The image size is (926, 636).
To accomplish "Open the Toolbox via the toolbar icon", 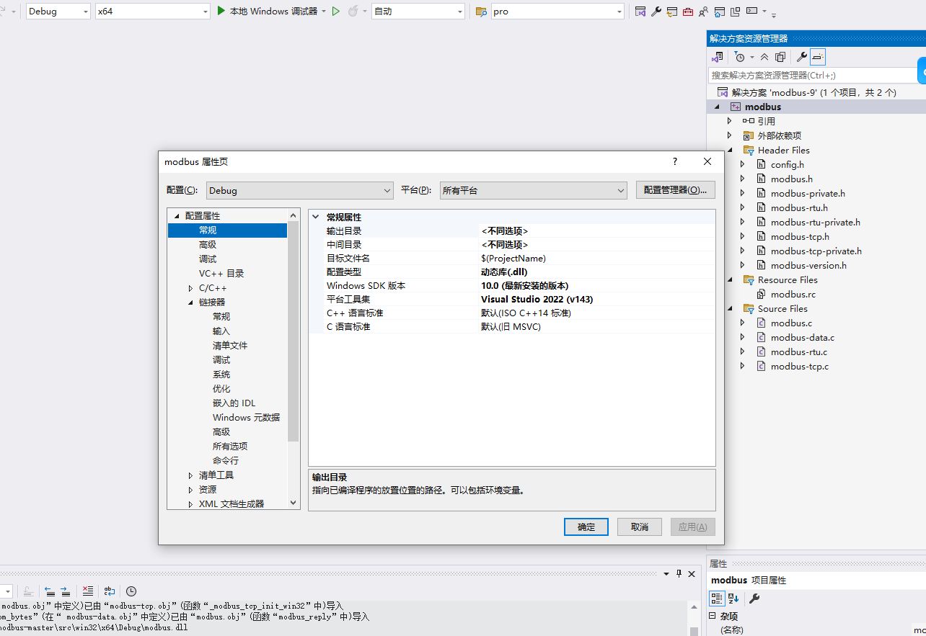I will 687,11.
